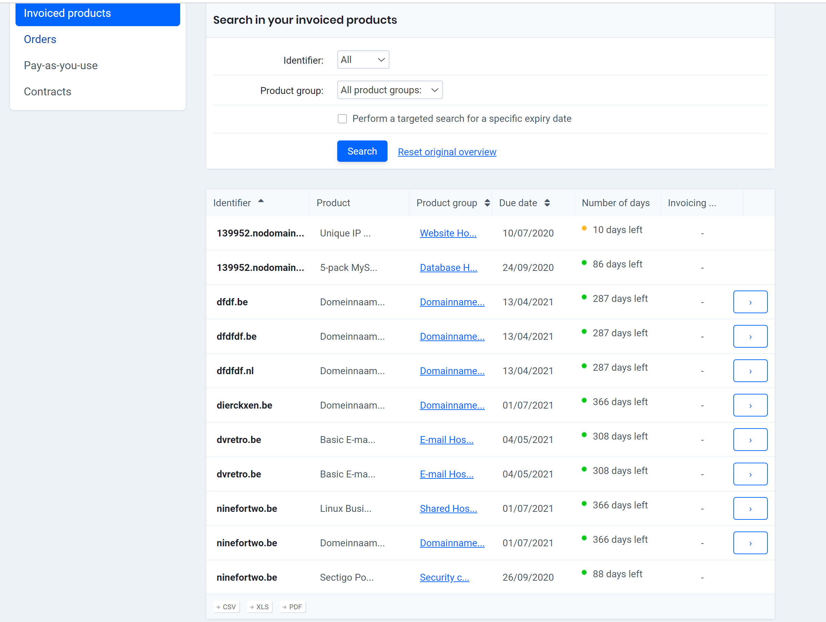Sort by Product group using its sort icon
This screenshot has height=622, width=826.
click(x=487, y=203)
